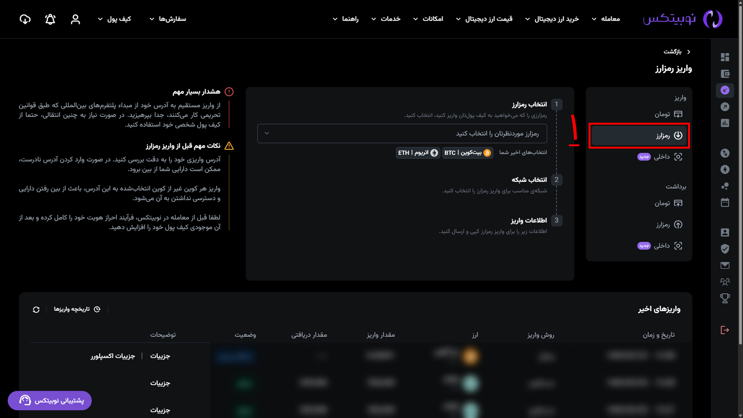The image size is (743, 418).
Task: Open the profile card sidebar icon
Action: click(x=725, y=232)
